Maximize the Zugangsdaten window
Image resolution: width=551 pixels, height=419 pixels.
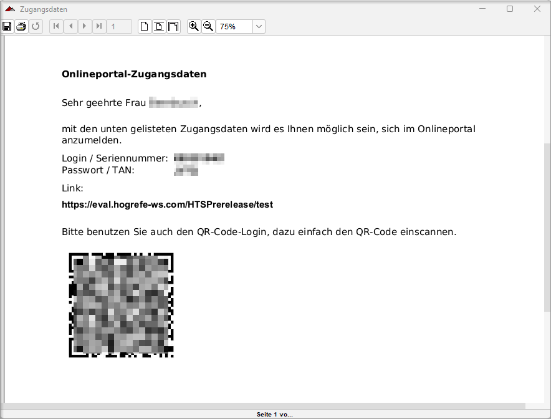coord(510,9)
